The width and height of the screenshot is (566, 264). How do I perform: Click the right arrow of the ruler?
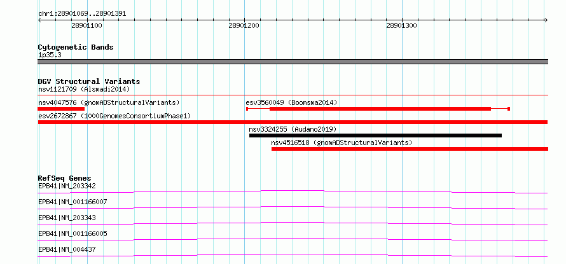546,20
